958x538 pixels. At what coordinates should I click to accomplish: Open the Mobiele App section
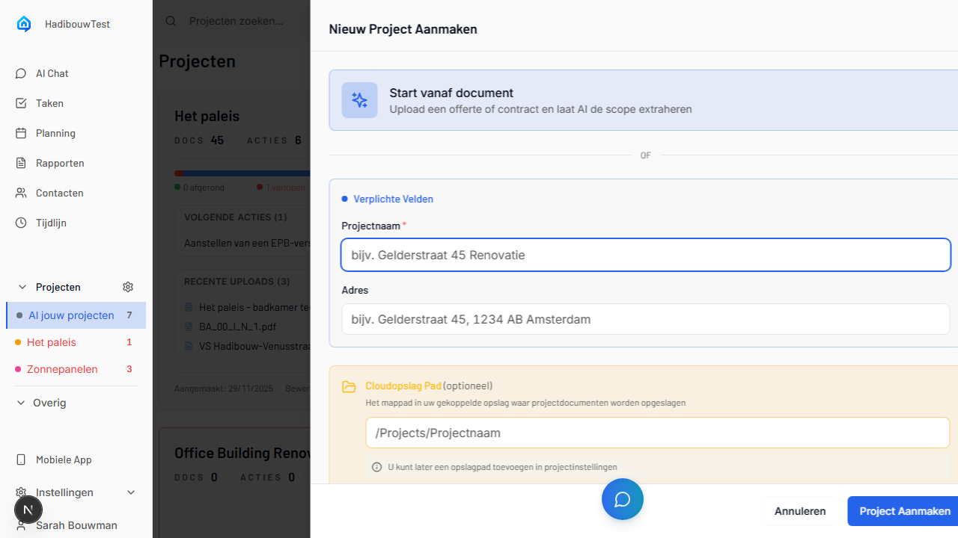[x=63, y=460]
